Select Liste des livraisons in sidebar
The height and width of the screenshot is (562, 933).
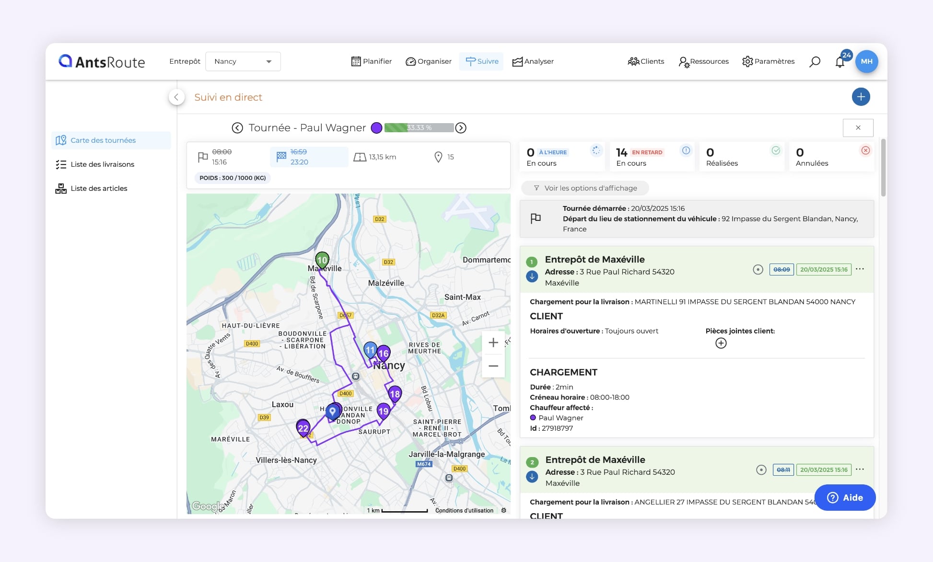102,164
